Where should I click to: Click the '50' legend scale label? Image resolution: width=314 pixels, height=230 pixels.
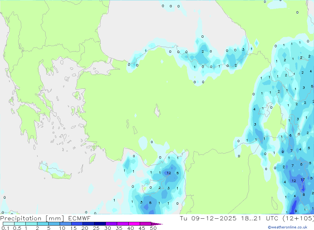pyautogui.click(x=153, y=228)
